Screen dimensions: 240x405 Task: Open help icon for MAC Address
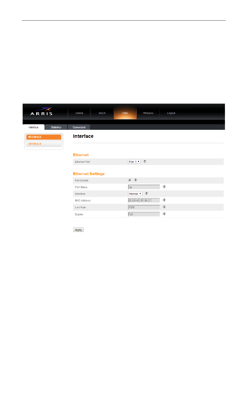(x=164, y=200)
